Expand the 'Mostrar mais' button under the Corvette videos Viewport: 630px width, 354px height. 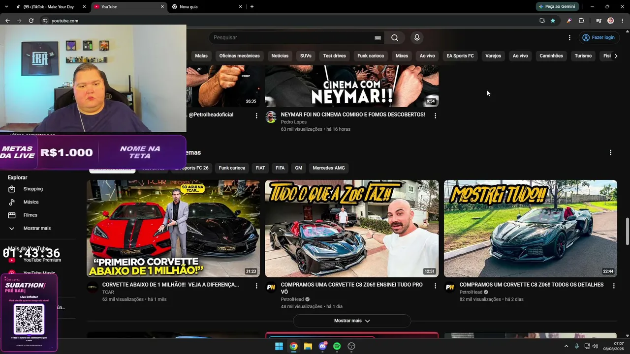point(352,321)
